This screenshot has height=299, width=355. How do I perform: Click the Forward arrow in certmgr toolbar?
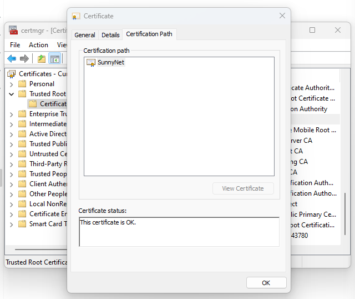pyautogui.click(x=24, y=58)
